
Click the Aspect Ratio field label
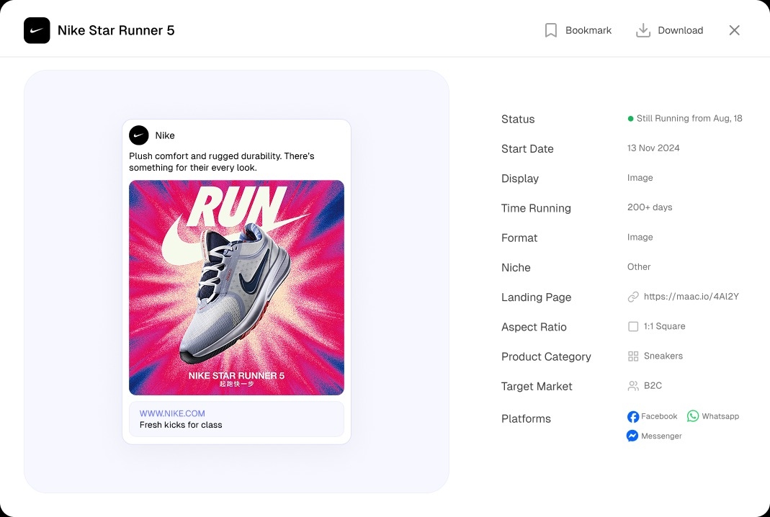click(x=534, y=327)
